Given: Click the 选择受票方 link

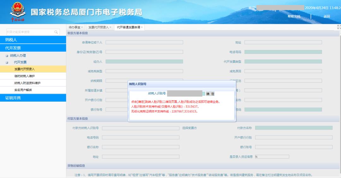Looking at the screenshot, I should point(189,128).
